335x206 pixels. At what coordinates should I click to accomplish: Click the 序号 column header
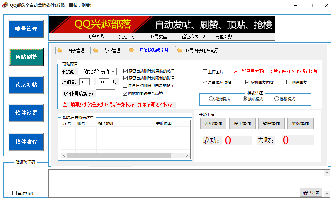point(68,123)
